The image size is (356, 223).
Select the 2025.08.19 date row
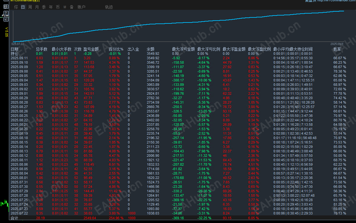pyautogui.click(x=19, y=133)
